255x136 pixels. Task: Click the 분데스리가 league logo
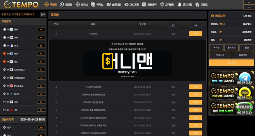pyautogui.click(x=11, y=86)
